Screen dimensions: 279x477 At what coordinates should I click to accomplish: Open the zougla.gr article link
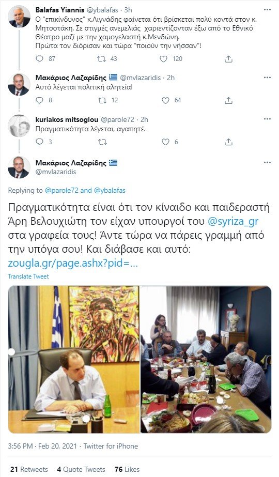point(73,263)
